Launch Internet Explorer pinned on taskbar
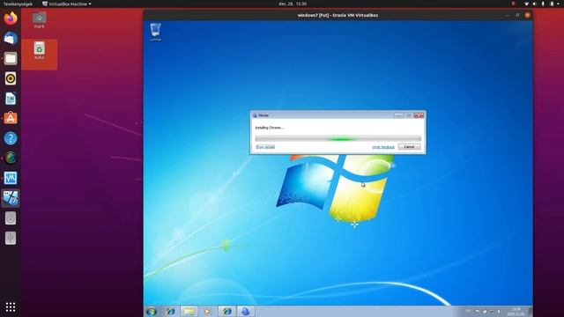564x317 pixels. (x=170, y=311)
